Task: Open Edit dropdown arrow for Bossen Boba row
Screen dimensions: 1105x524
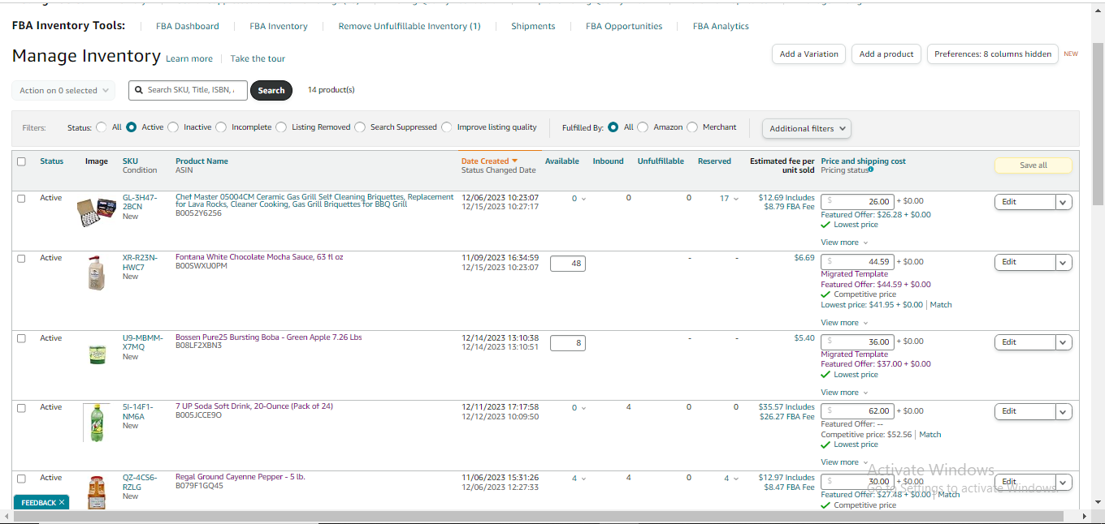Action: 1064,342
